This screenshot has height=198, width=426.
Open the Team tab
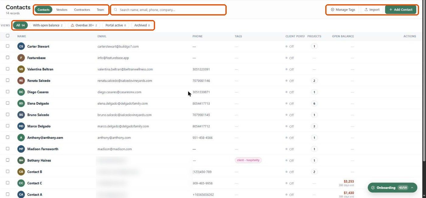point(100,10)
